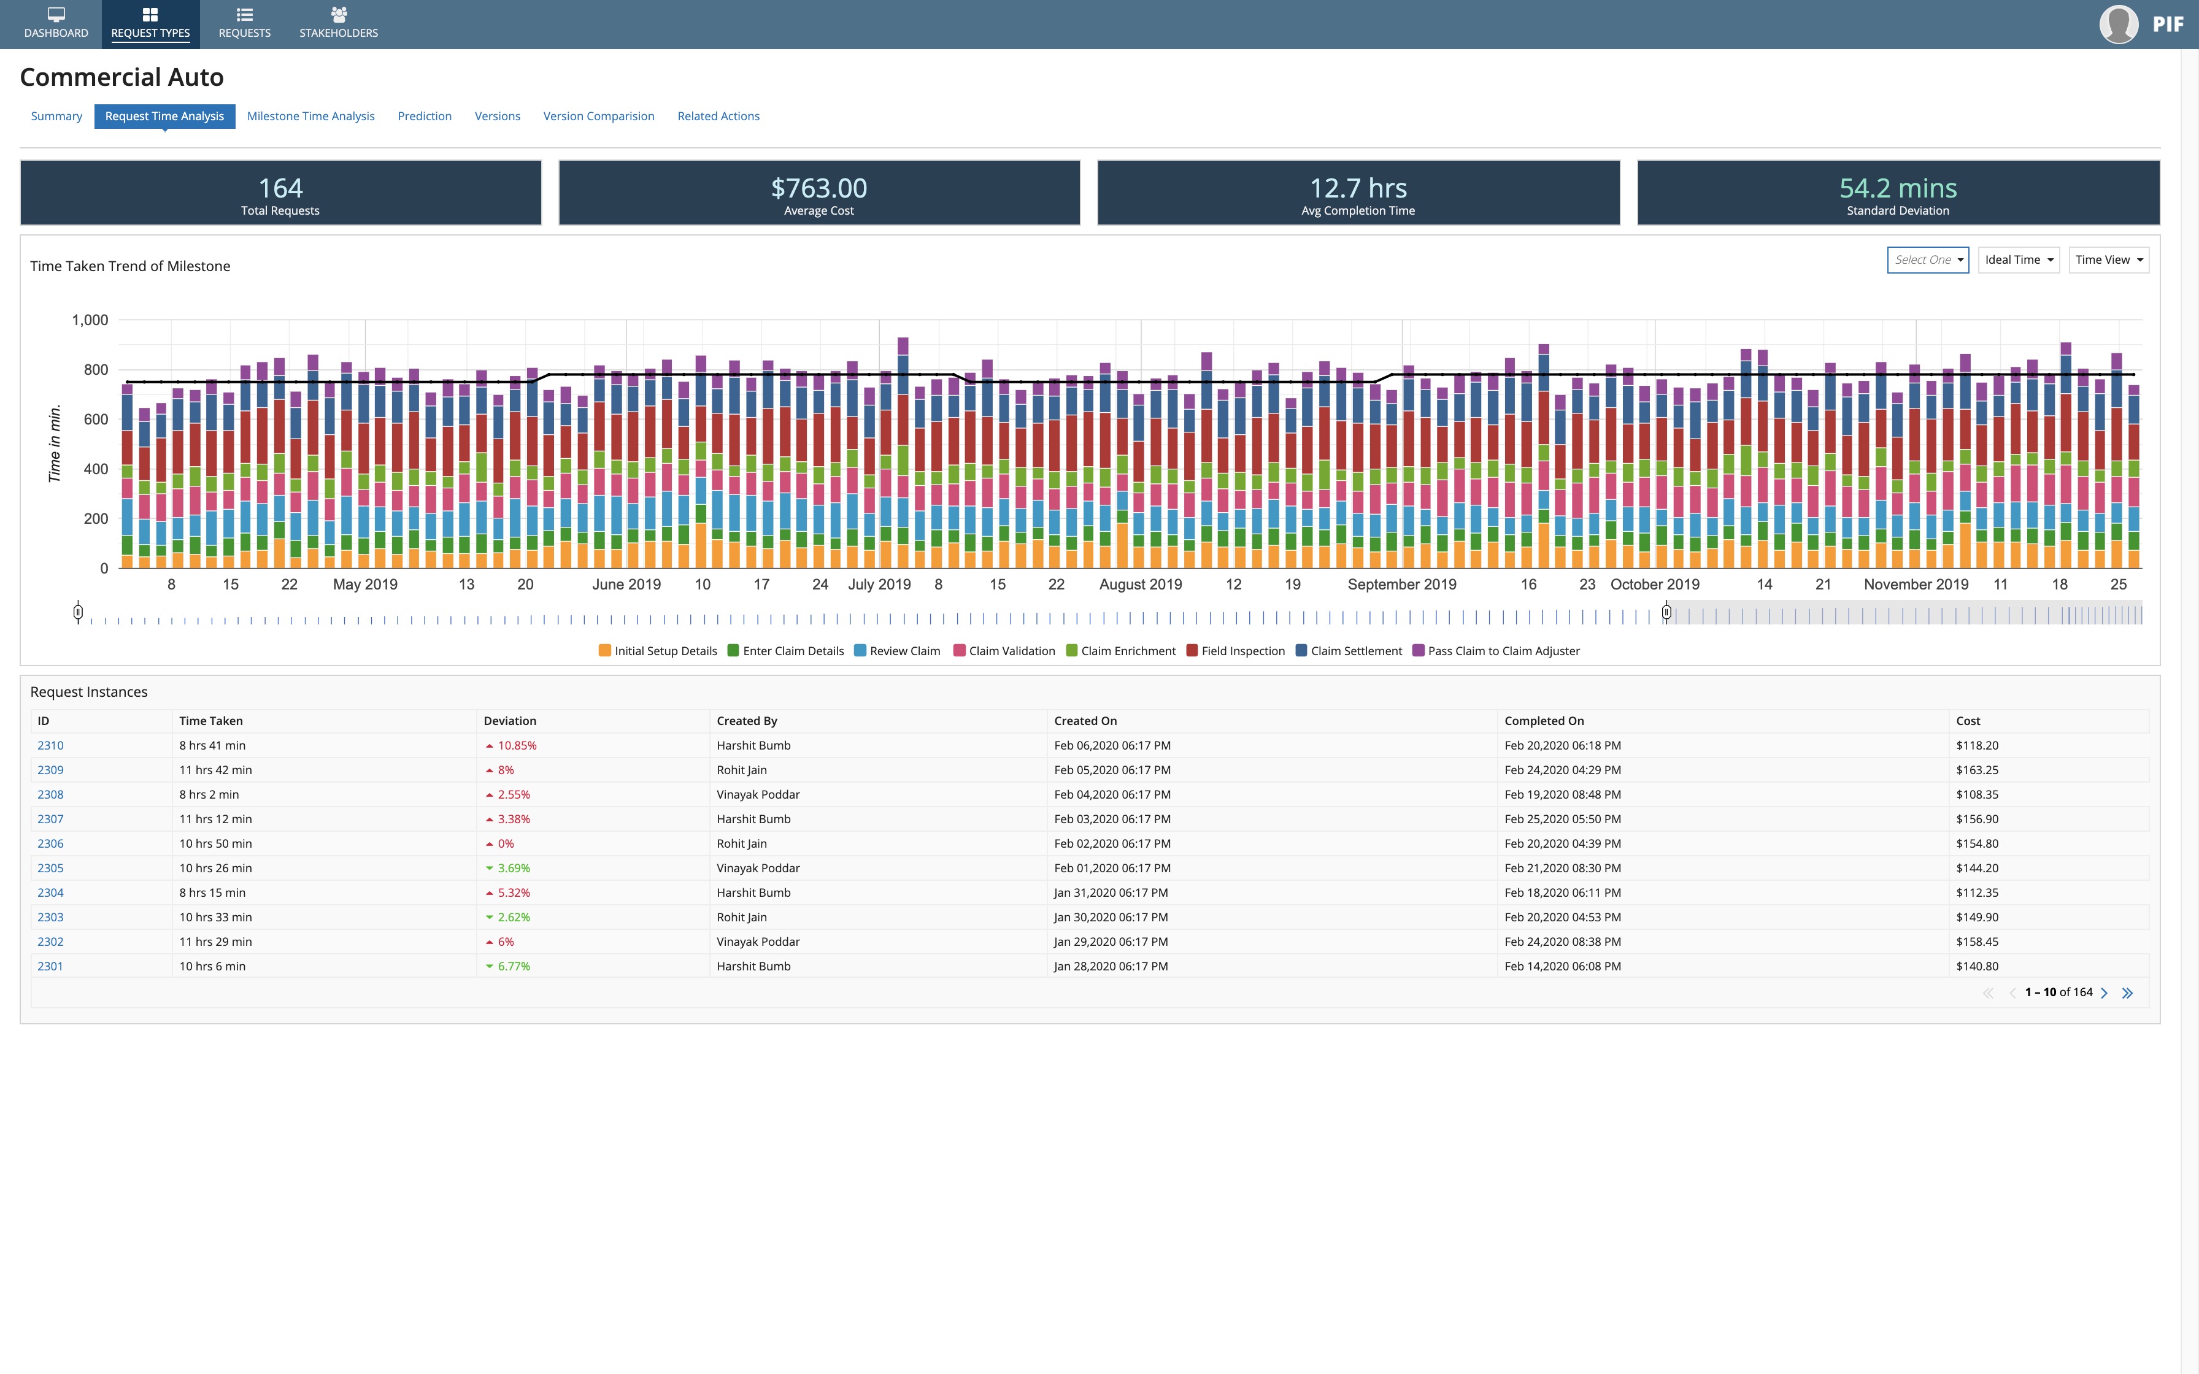The height and width of the screenshot is (1374, 2199).
Task: Open the Select One dropdown
Action: tap(1928, 260)
